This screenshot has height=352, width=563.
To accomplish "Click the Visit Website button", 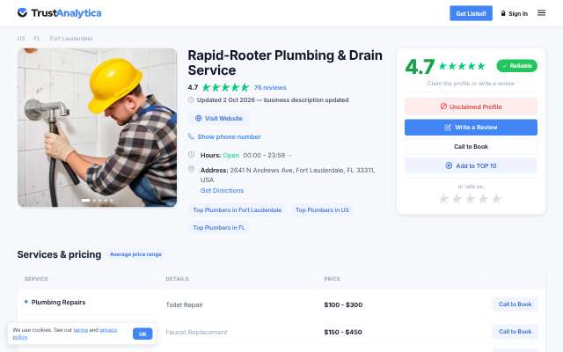I will pos(219,118).
